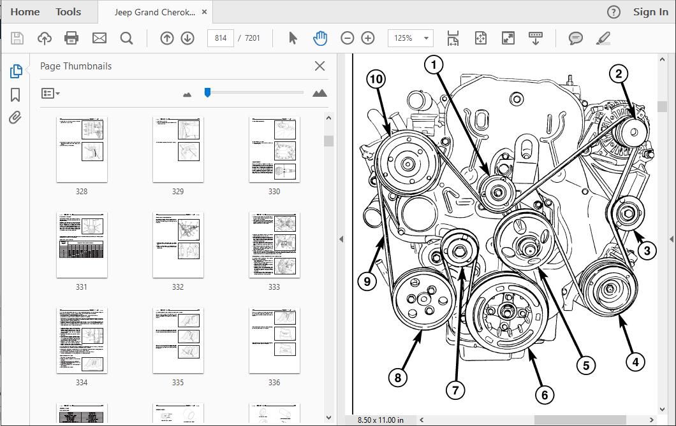Select the Jeep Grand Cherokee document tab
676x426 pixels.
click(155, 12)
